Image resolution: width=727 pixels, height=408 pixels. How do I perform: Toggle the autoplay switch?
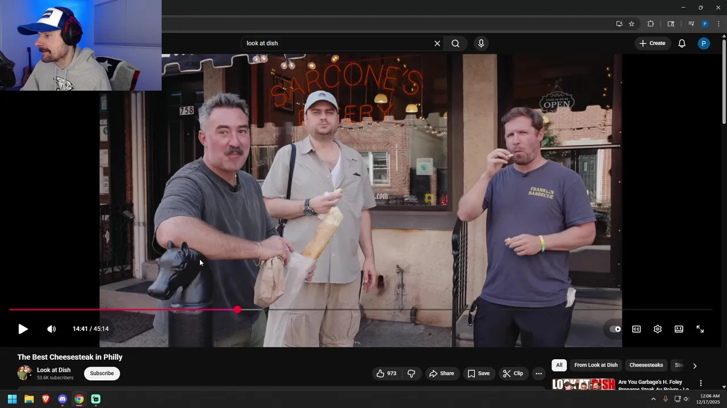[616, 329]
